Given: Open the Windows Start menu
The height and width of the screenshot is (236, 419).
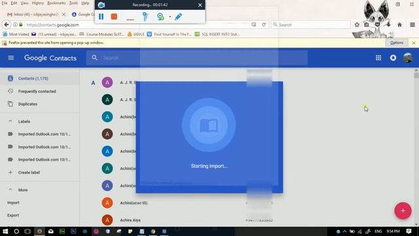Looking at the screenshot, I should tap(5, 231).
